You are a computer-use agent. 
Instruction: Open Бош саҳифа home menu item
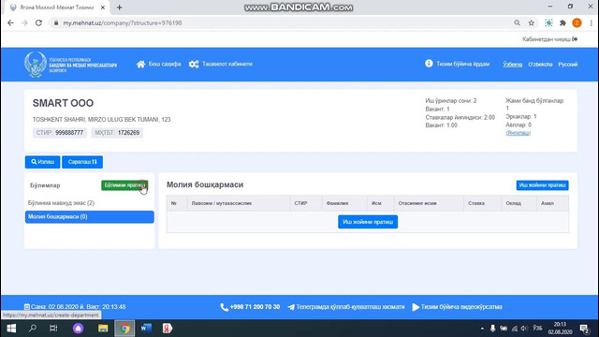click(x=158, y=64)
